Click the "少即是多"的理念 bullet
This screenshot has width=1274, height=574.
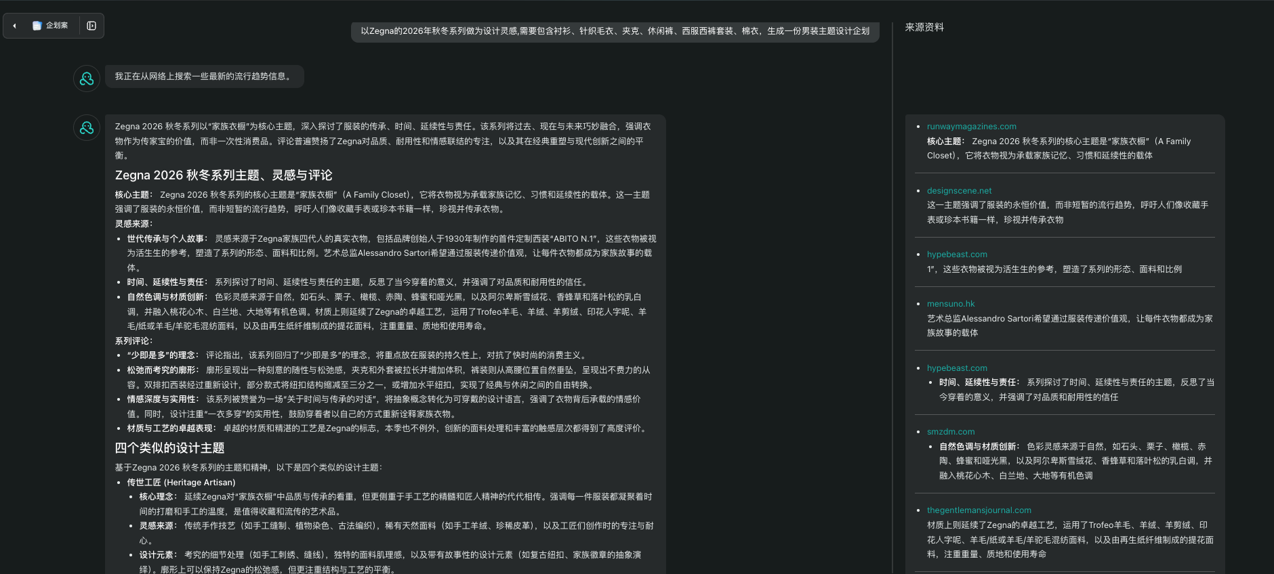point(358,355)
